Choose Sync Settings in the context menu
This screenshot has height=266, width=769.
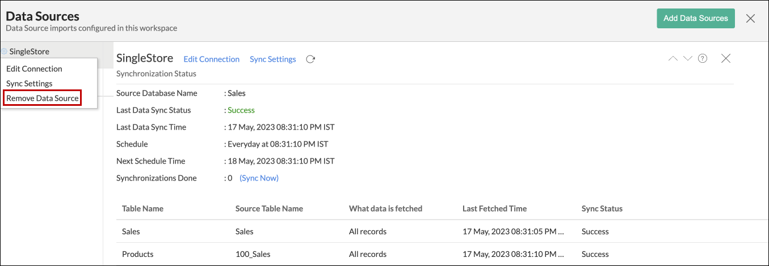pyautogui.click(x=30, y=83)
